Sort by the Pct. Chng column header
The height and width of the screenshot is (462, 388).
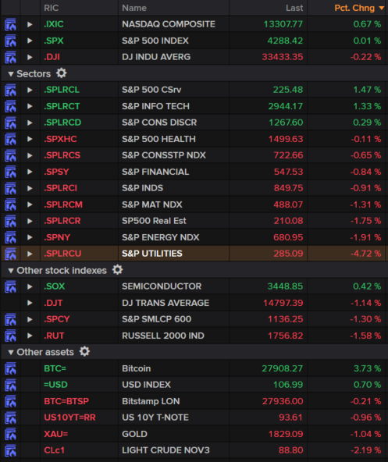[354, 8]
